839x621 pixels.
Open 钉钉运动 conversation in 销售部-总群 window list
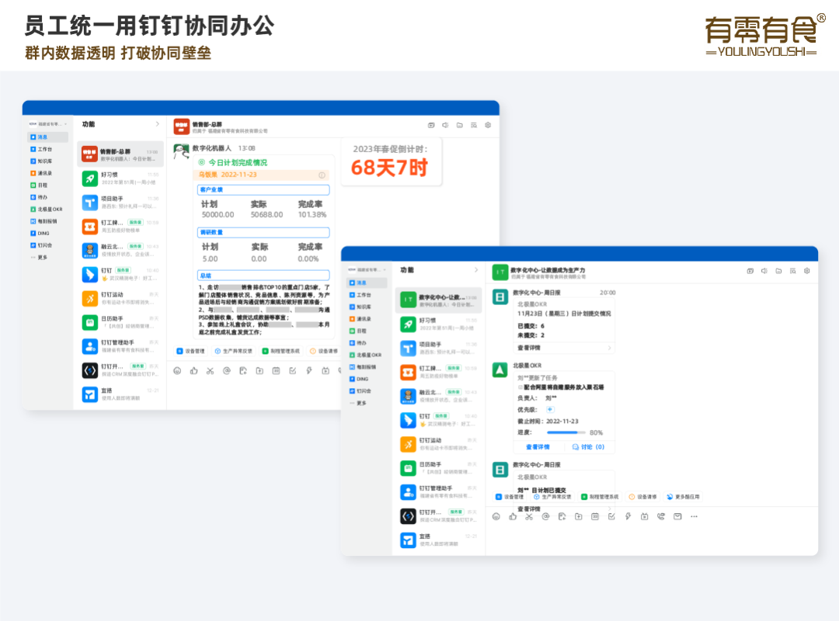click(120, 298)
